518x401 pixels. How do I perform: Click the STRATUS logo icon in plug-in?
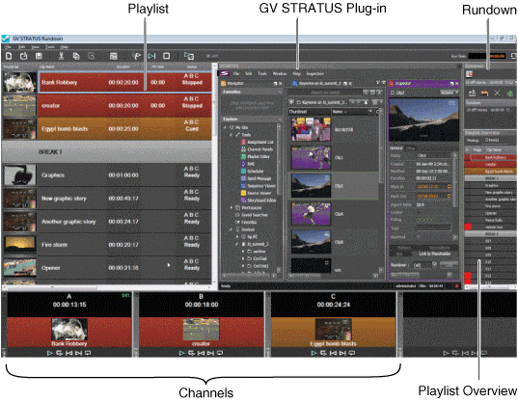coord(225,73)
